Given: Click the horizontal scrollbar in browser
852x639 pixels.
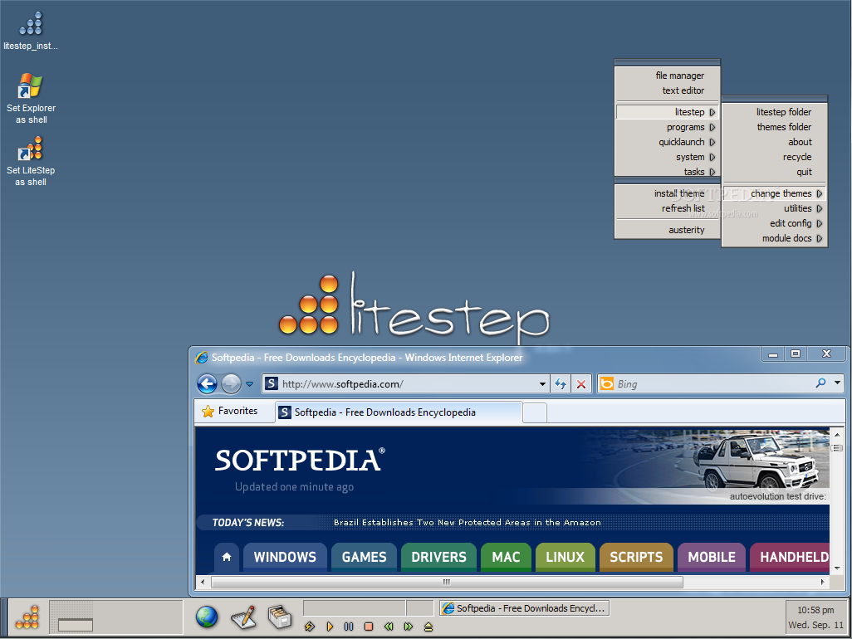Looking at the screenshot, I should pos(447,582).
